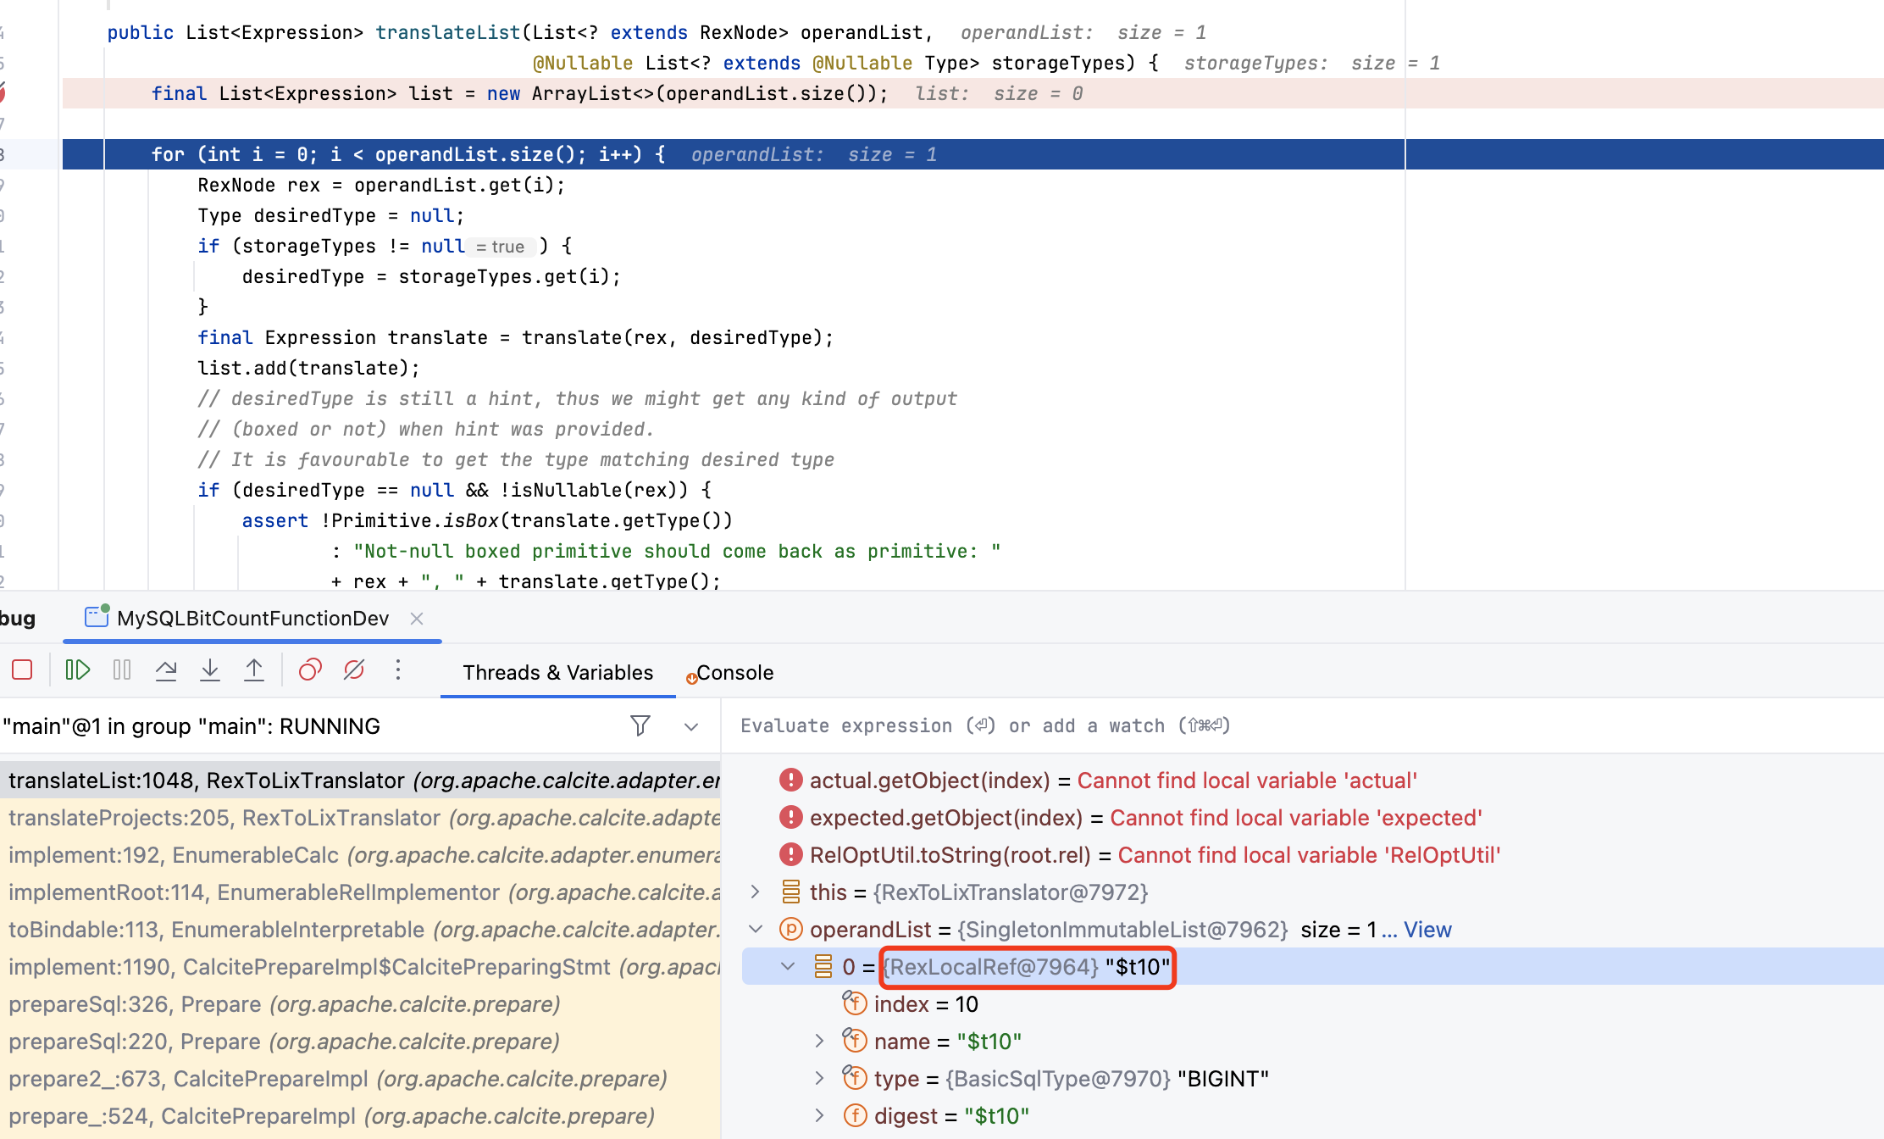Step into the method

point(210,670)
